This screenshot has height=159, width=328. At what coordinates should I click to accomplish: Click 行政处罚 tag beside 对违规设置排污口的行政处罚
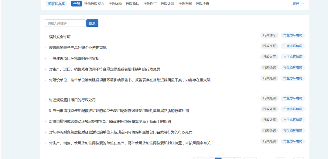[x=269, y=98]
